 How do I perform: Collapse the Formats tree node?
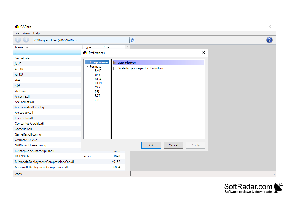(87, 67)
